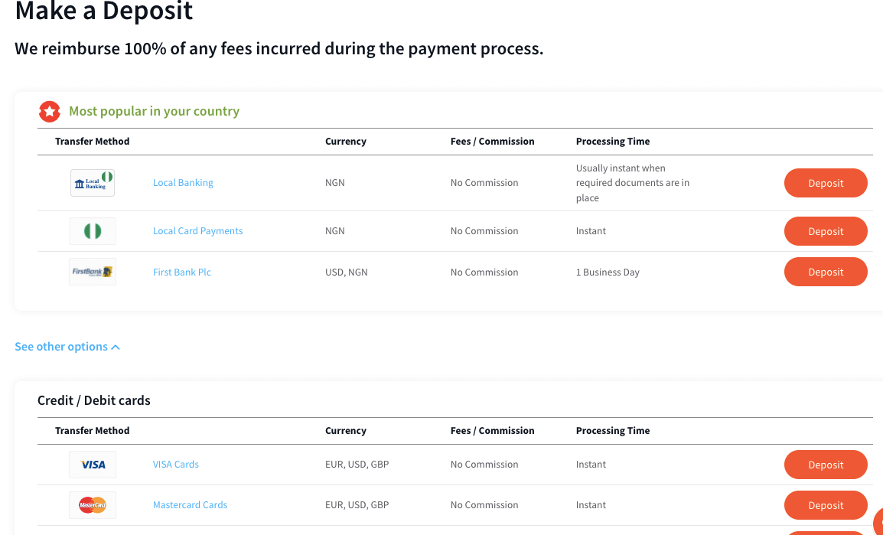Click Transfer Method header in popular table
The image size is (883, 535).
93,142
